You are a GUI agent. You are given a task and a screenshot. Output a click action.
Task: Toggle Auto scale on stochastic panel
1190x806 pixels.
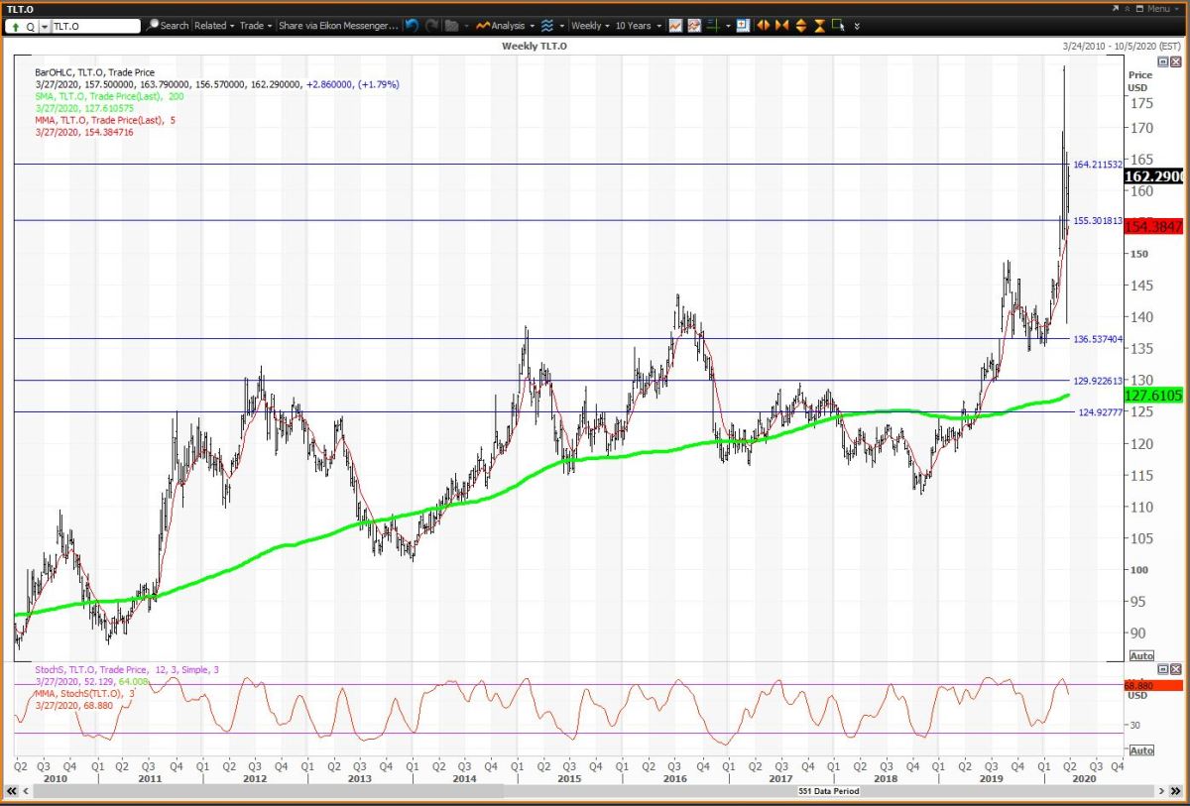coord(1141,750)
